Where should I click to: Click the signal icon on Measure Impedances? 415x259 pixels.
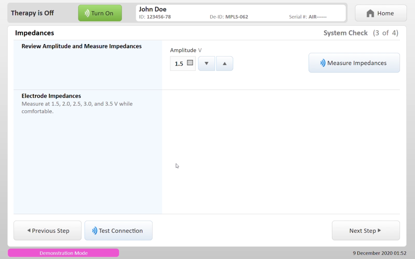point(323,63)
